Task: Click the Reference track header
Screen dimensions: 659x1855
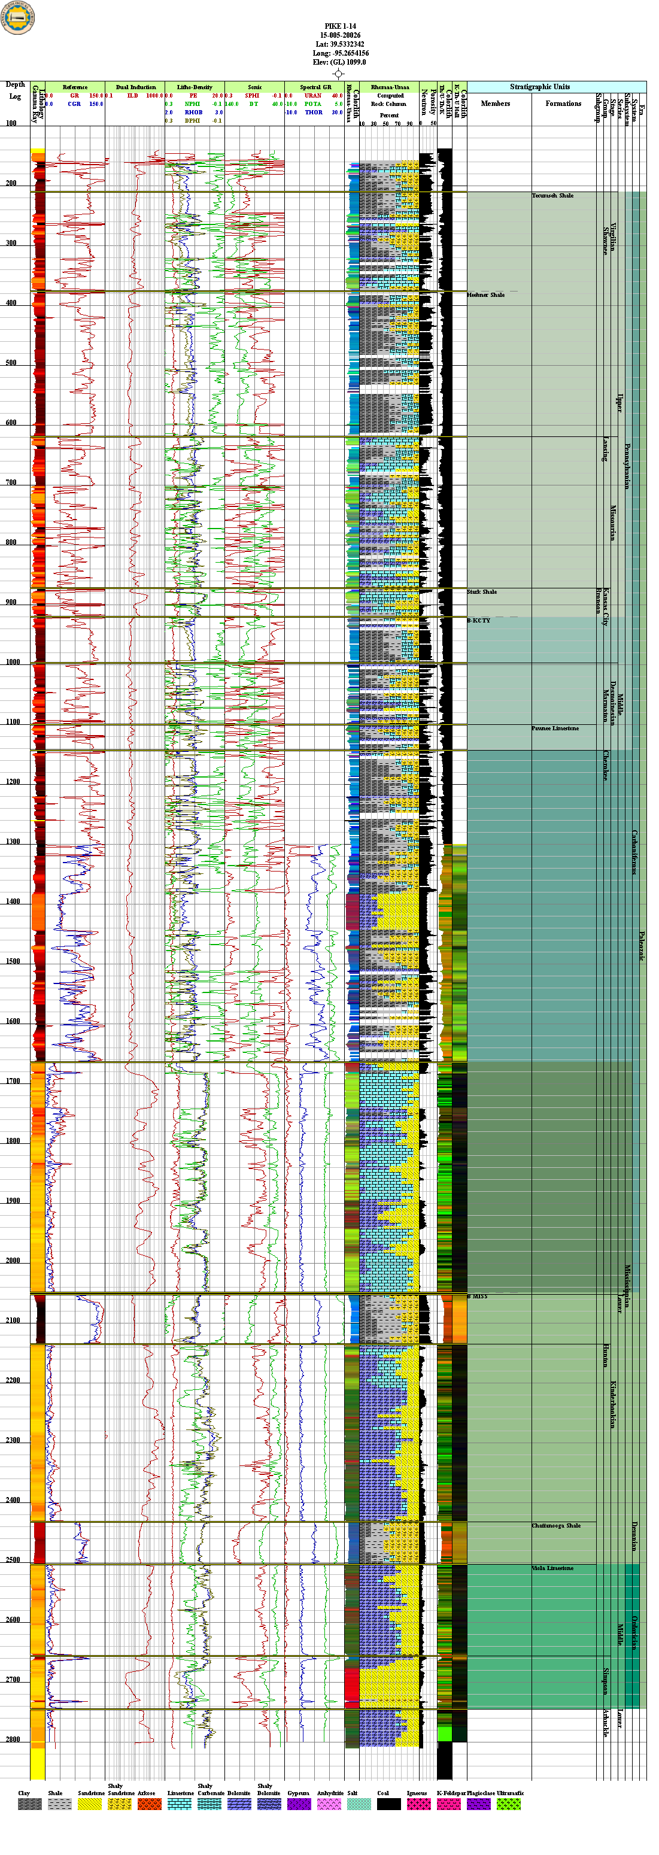Action: coord(75,87)
